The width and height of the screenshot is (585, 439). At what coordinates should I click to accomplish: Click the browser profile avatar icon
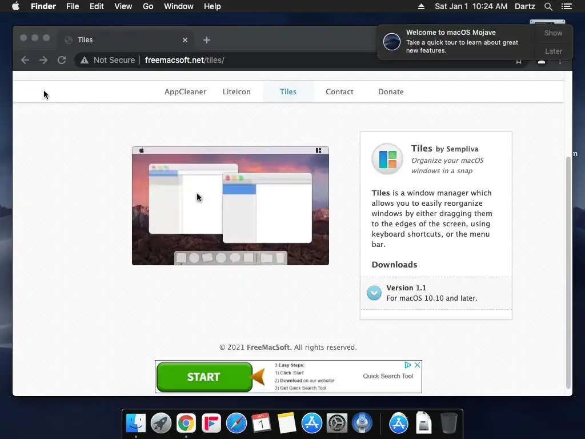(x=542, y=62)
